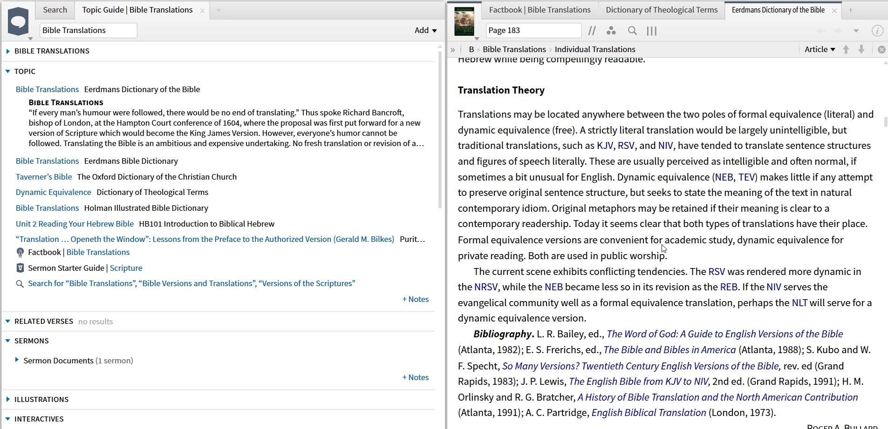Click the Topic Guide search input field
888x429 pixels.
[89, 30]
